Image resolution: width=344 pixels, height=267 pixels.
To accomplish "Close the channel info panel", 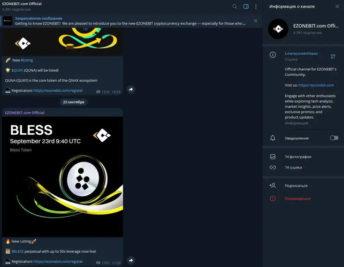I will [337, 7].
